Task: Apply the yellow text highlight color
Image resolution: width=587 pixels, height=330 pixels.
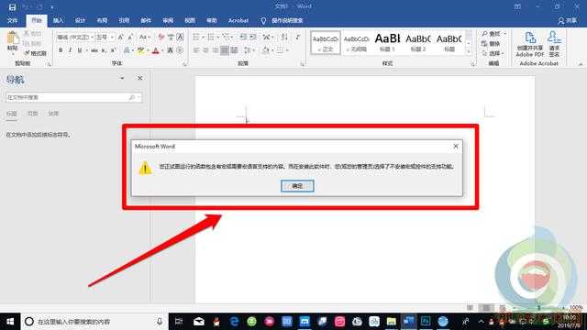Action: coord(140,50)
